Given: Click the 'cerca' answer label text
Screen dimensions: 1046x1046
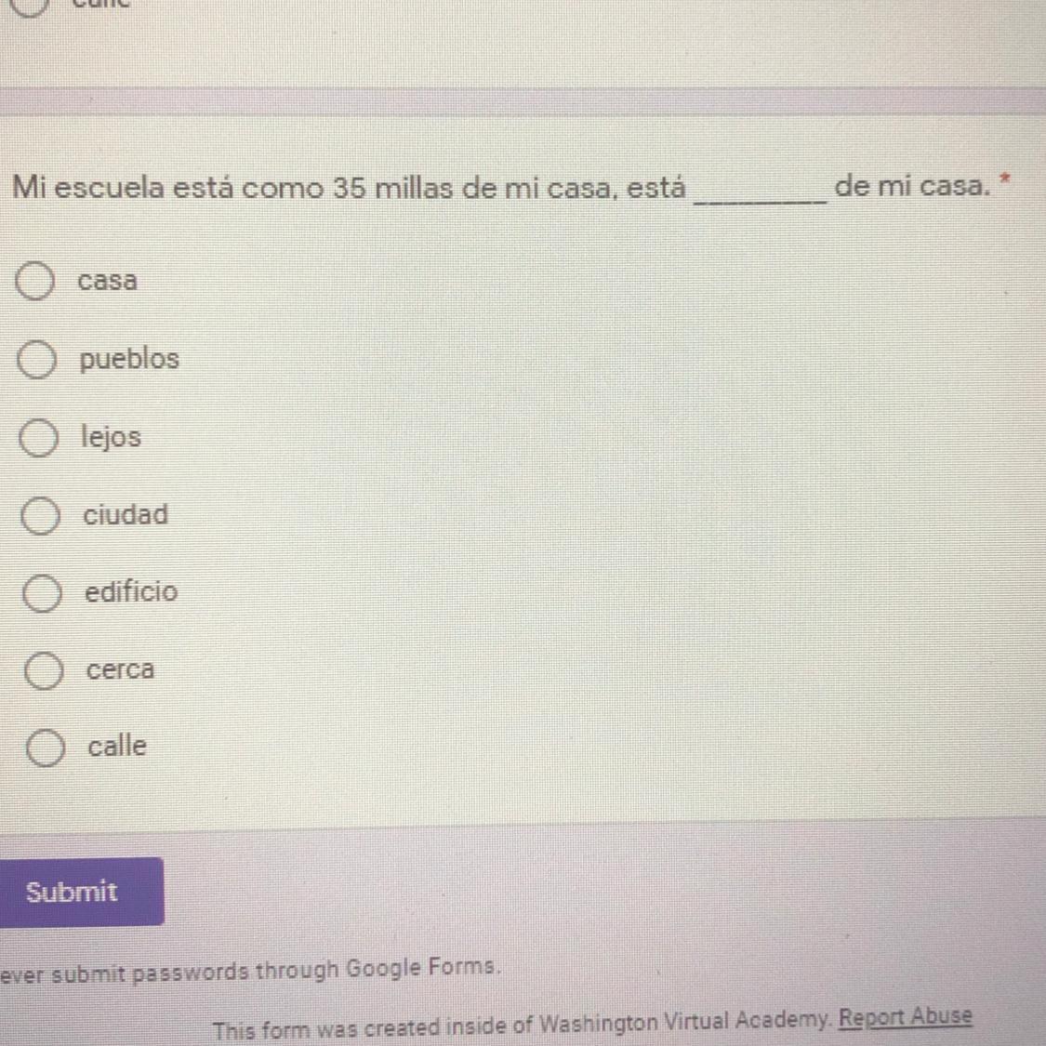Looking at the screenshot, I should coord(121,669).
